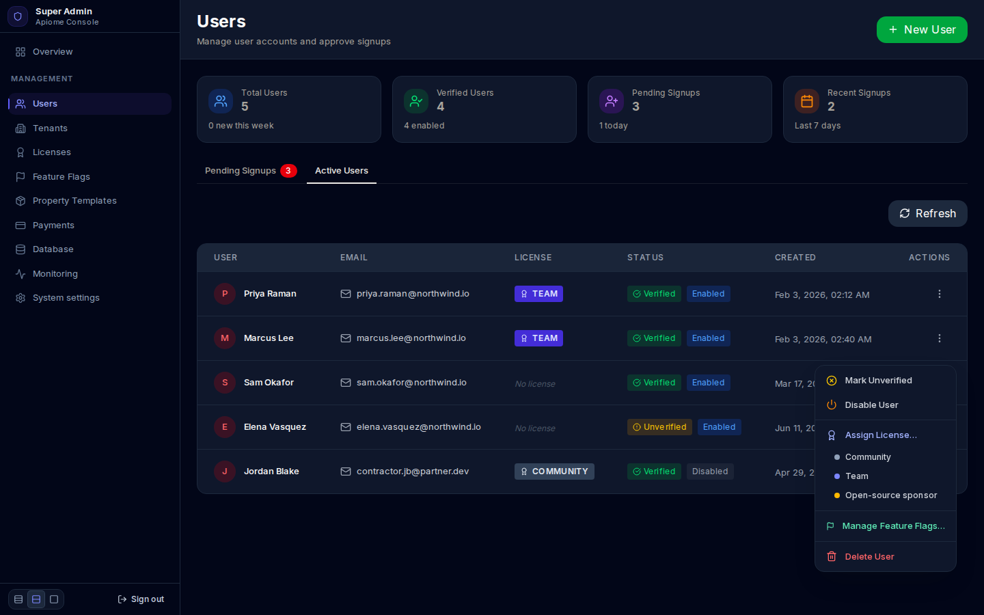Open actions menu for Priya Raman
The height and width of the screenshot is (615, 984).
pyautogui.click(x=939, y=294)
